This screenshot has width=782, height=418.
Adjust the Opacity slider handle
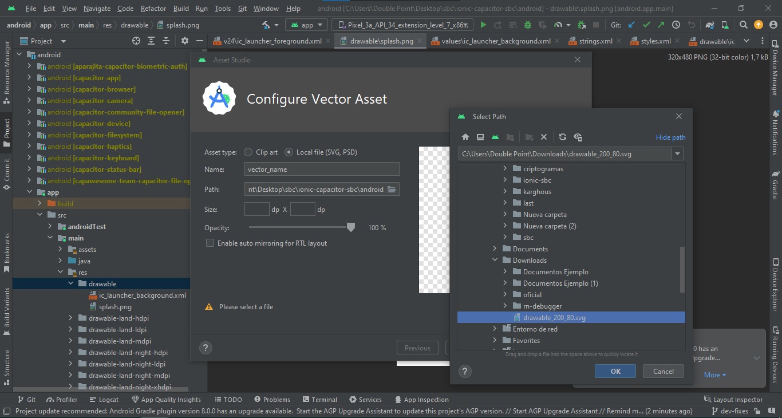tap(351, 228)
